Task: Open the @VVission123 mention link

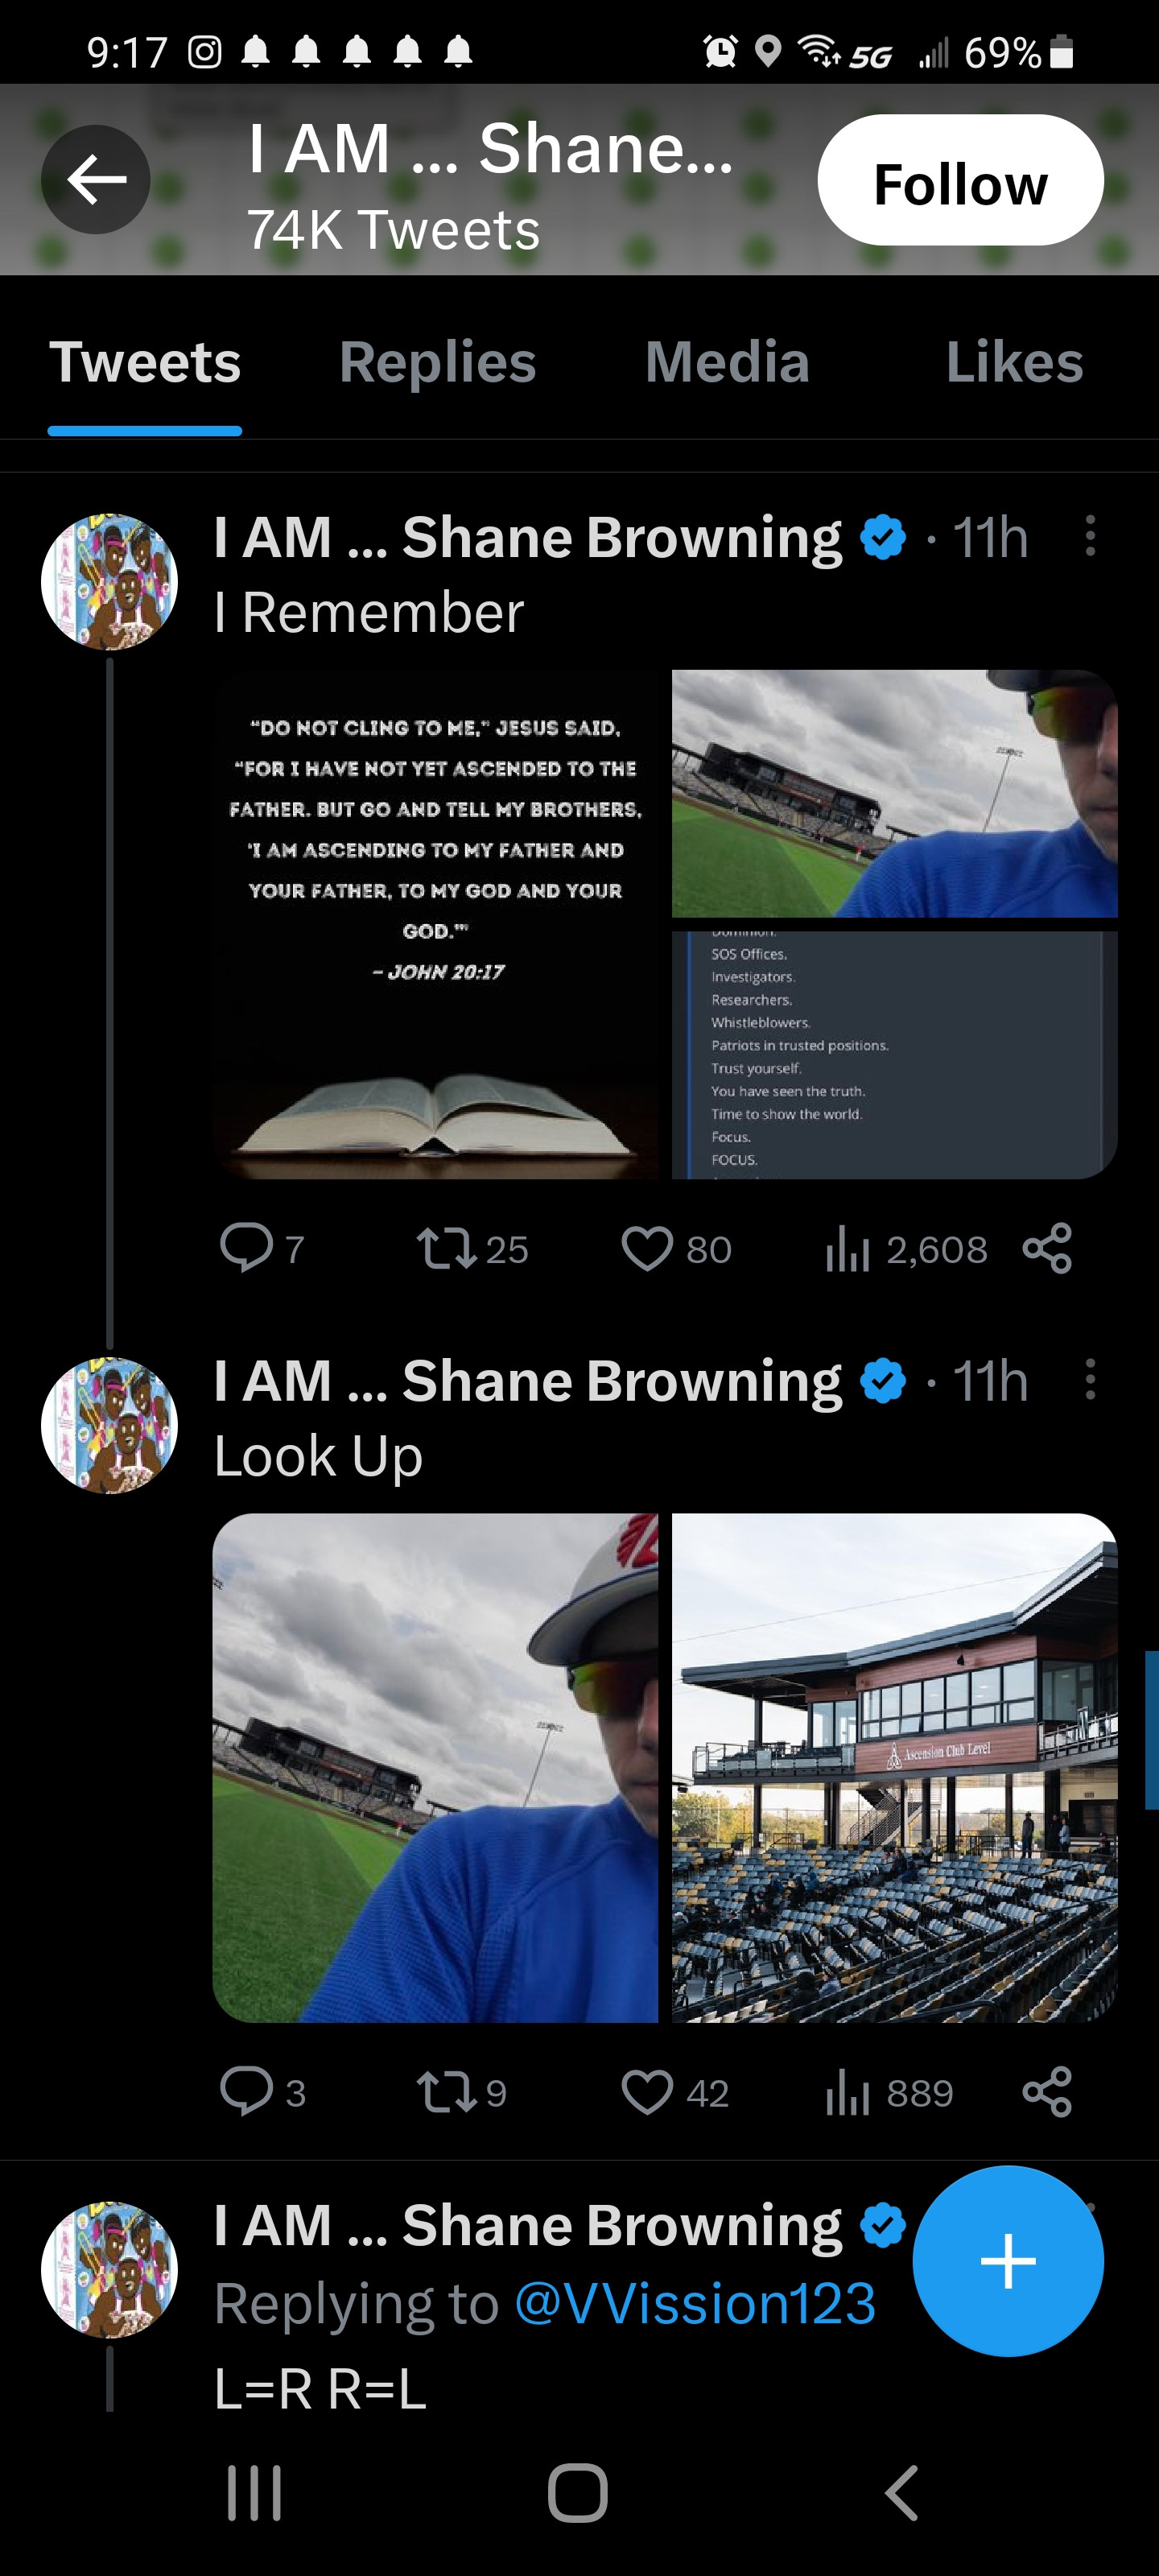Action: click(x=695, y=2304)
